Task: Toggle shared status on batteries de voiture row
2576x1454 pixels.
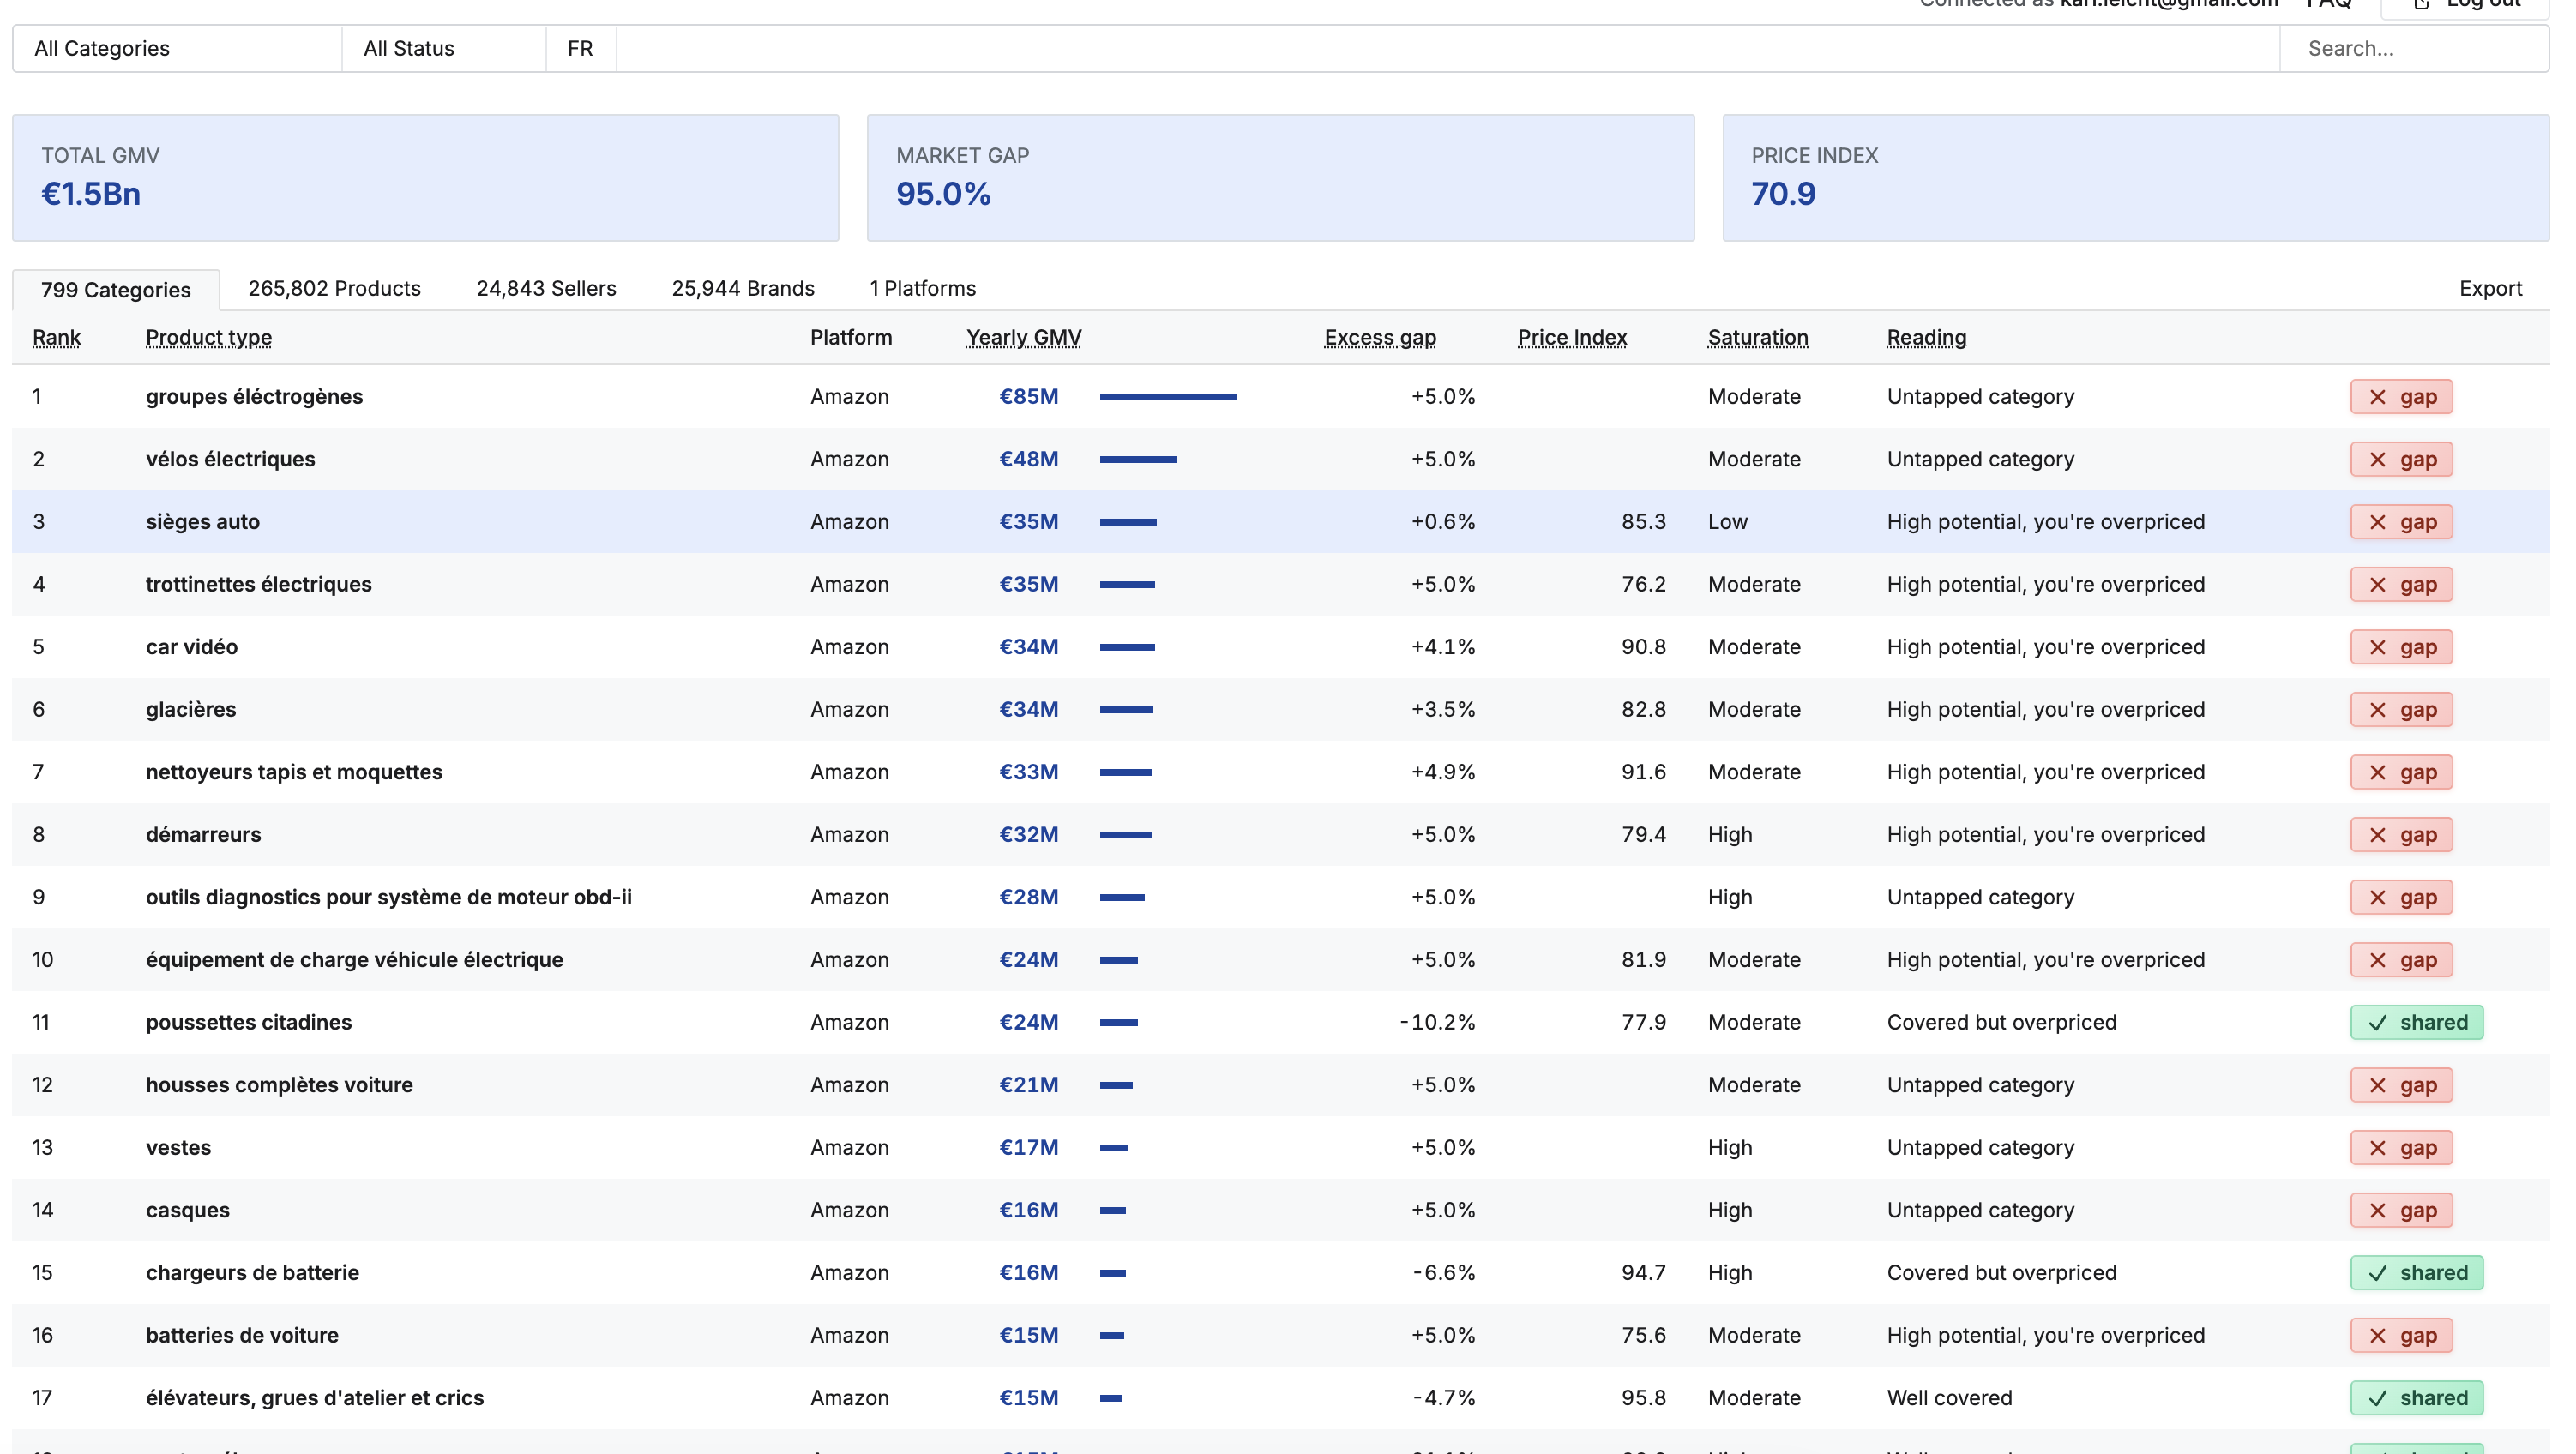Action: tap(2400, 1334)
